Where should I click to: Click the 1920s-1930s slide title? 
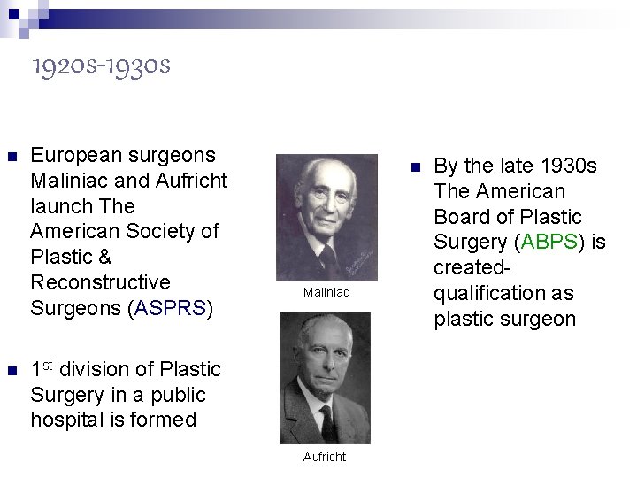point(101,66)
